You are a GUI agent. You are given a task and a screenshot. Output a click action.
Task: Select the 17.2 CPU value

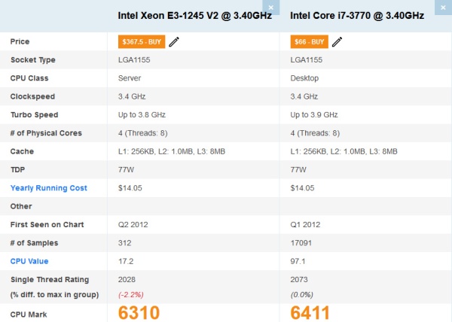pyautogui.click(x=126, y=261)
